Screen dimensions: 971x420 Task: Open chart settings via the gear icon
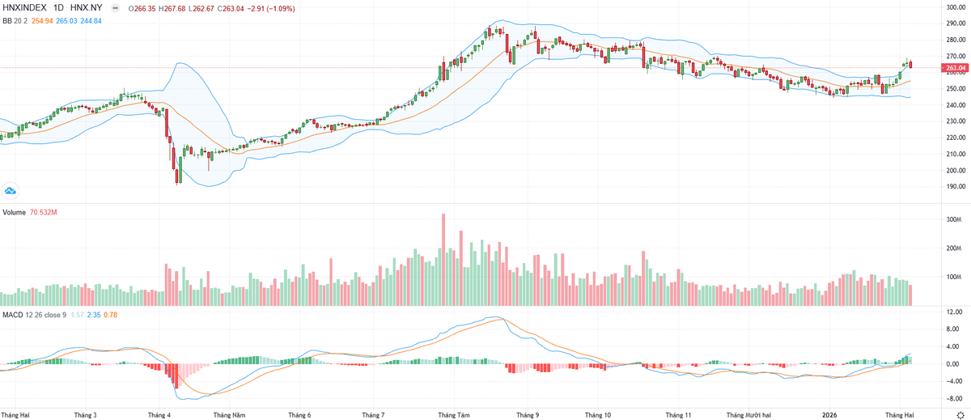960,414
